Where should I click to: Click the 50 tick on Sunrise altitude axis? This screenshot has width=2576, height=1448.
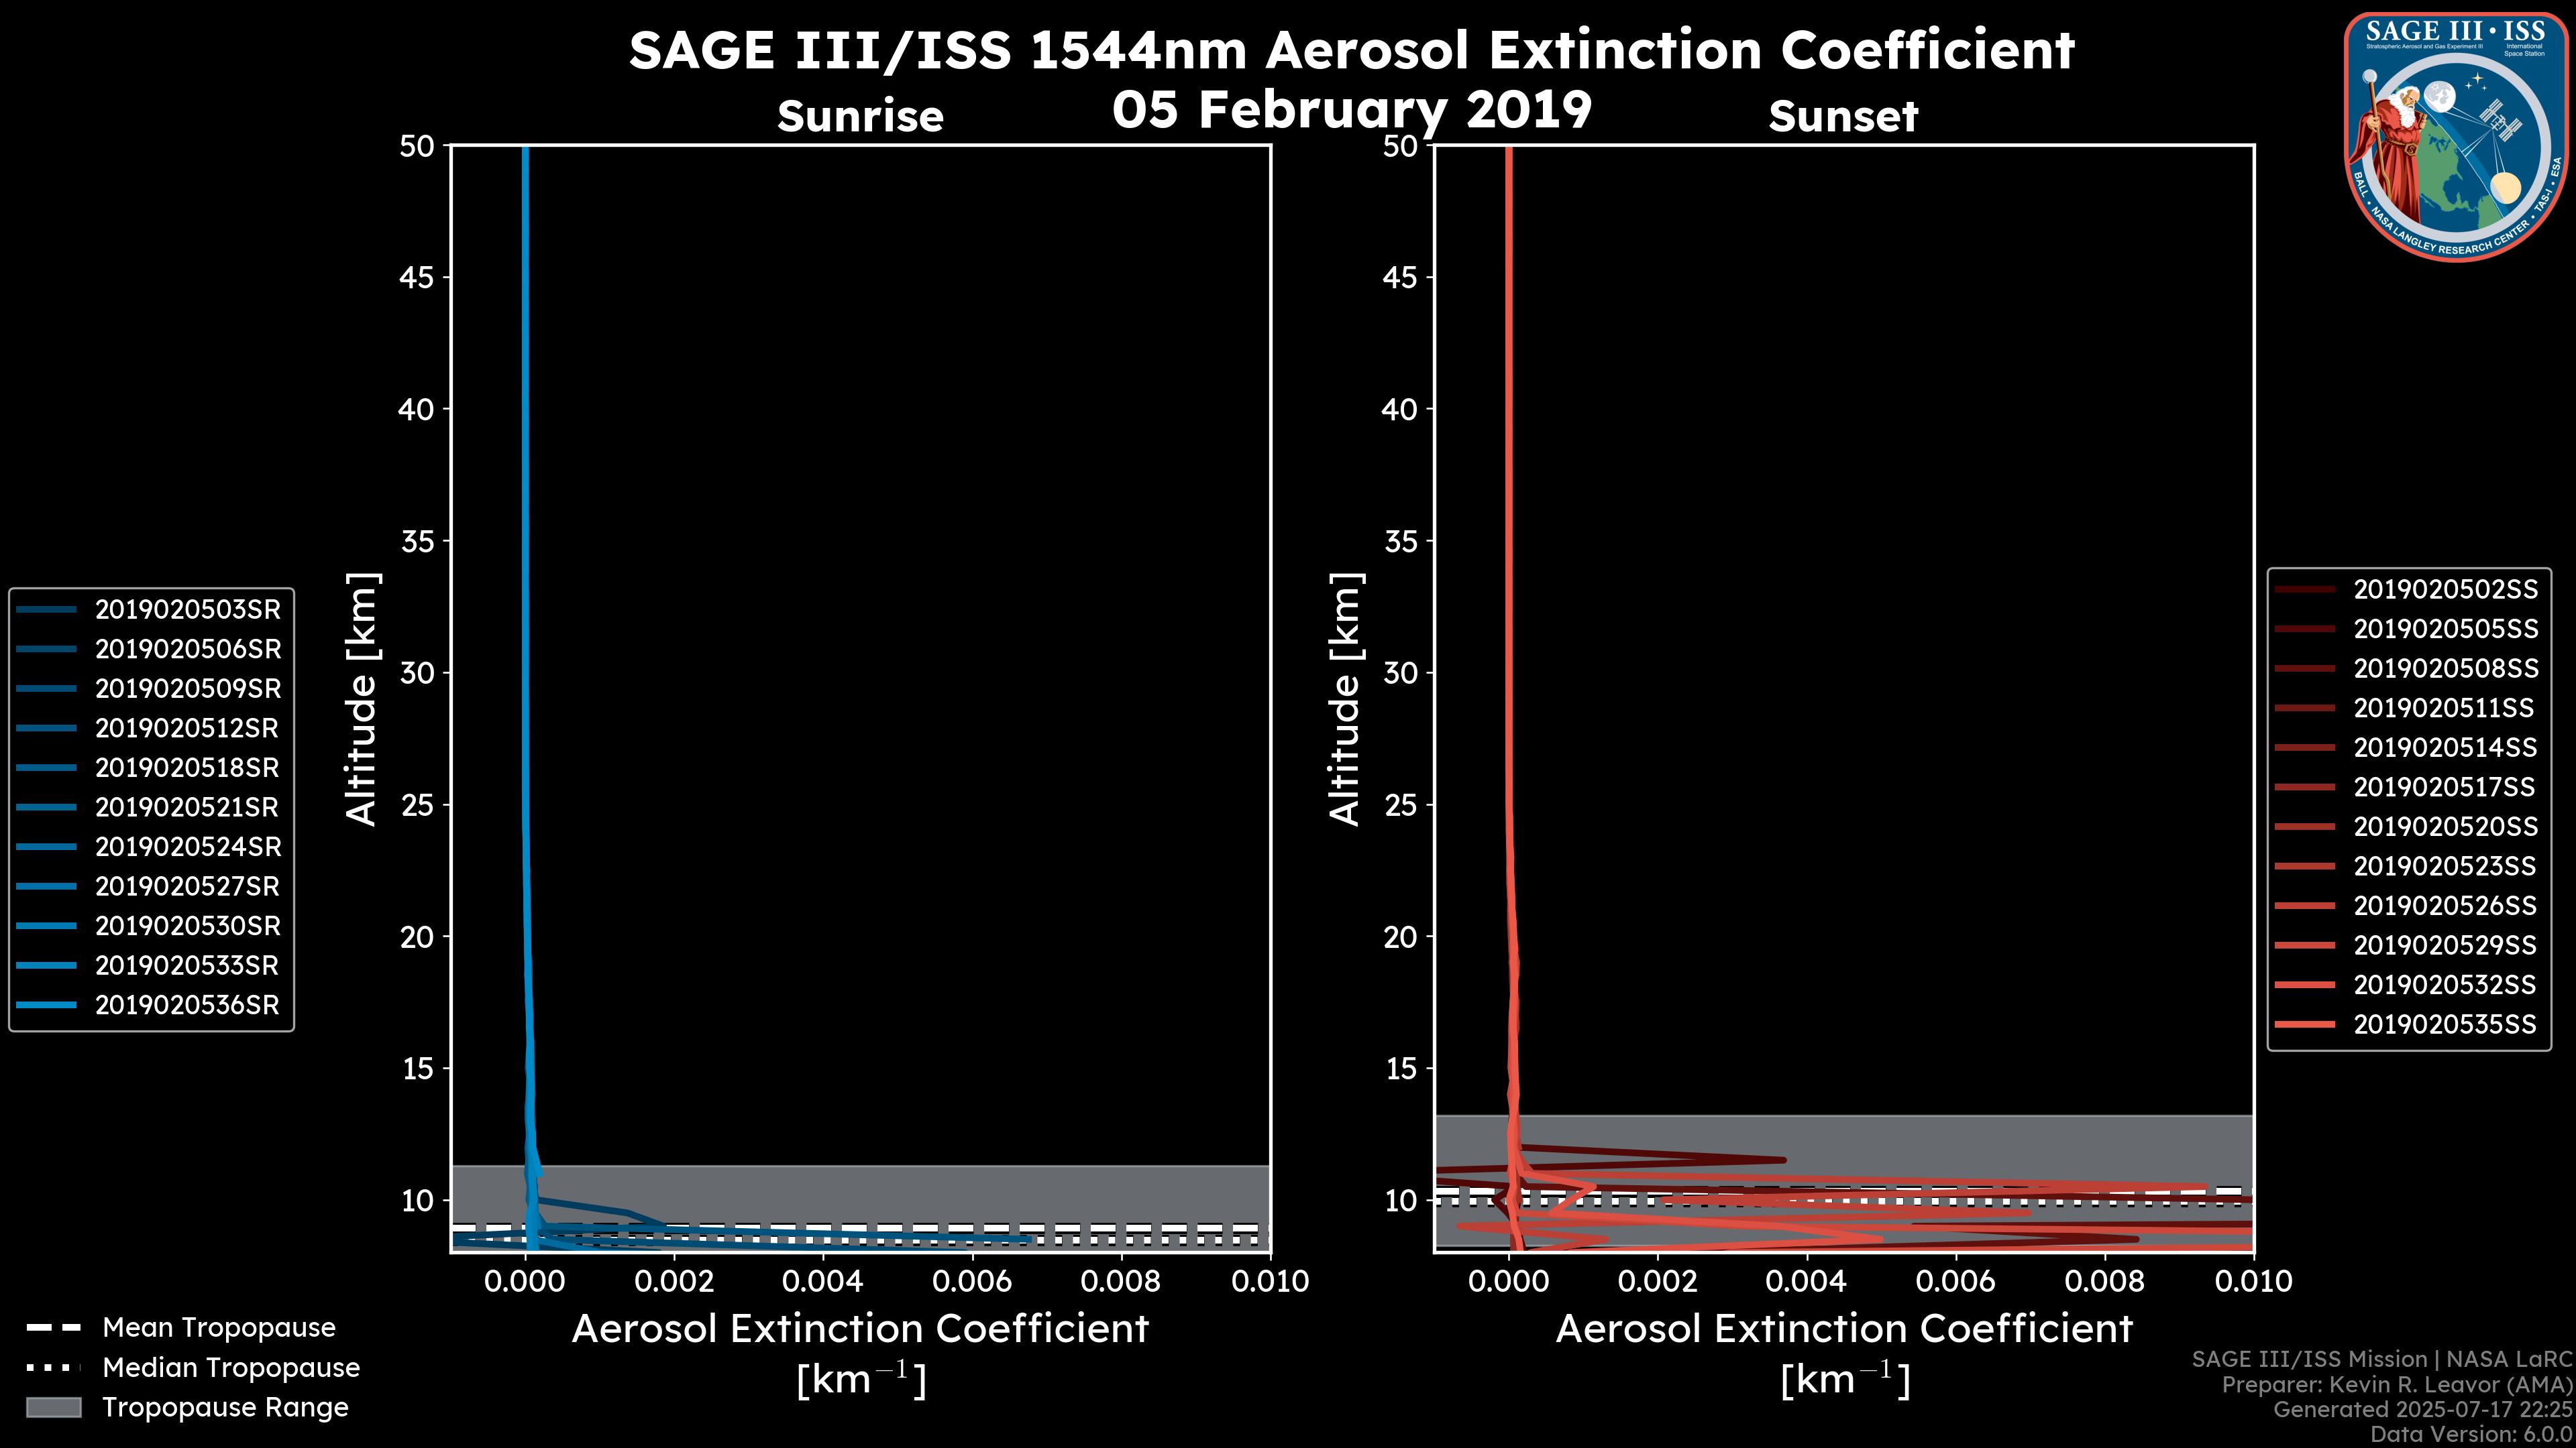coord(417,146)
